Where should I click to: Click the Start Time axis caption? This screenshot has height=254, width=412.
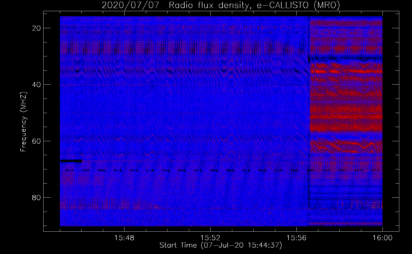click(x=221, y=245)
